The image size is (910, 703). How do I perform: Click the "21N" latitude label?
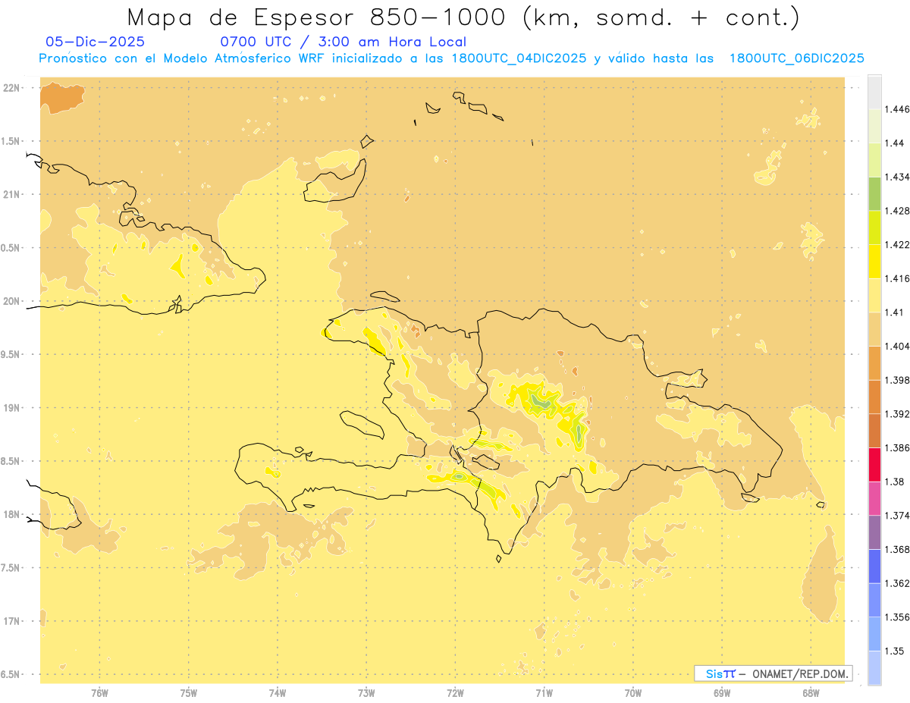(x=12, y=194)
